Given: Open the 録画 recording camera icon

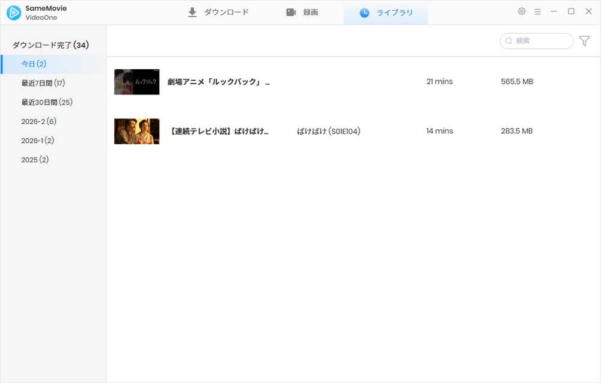Looking at the screenshot, I should (x=291, y=11).
